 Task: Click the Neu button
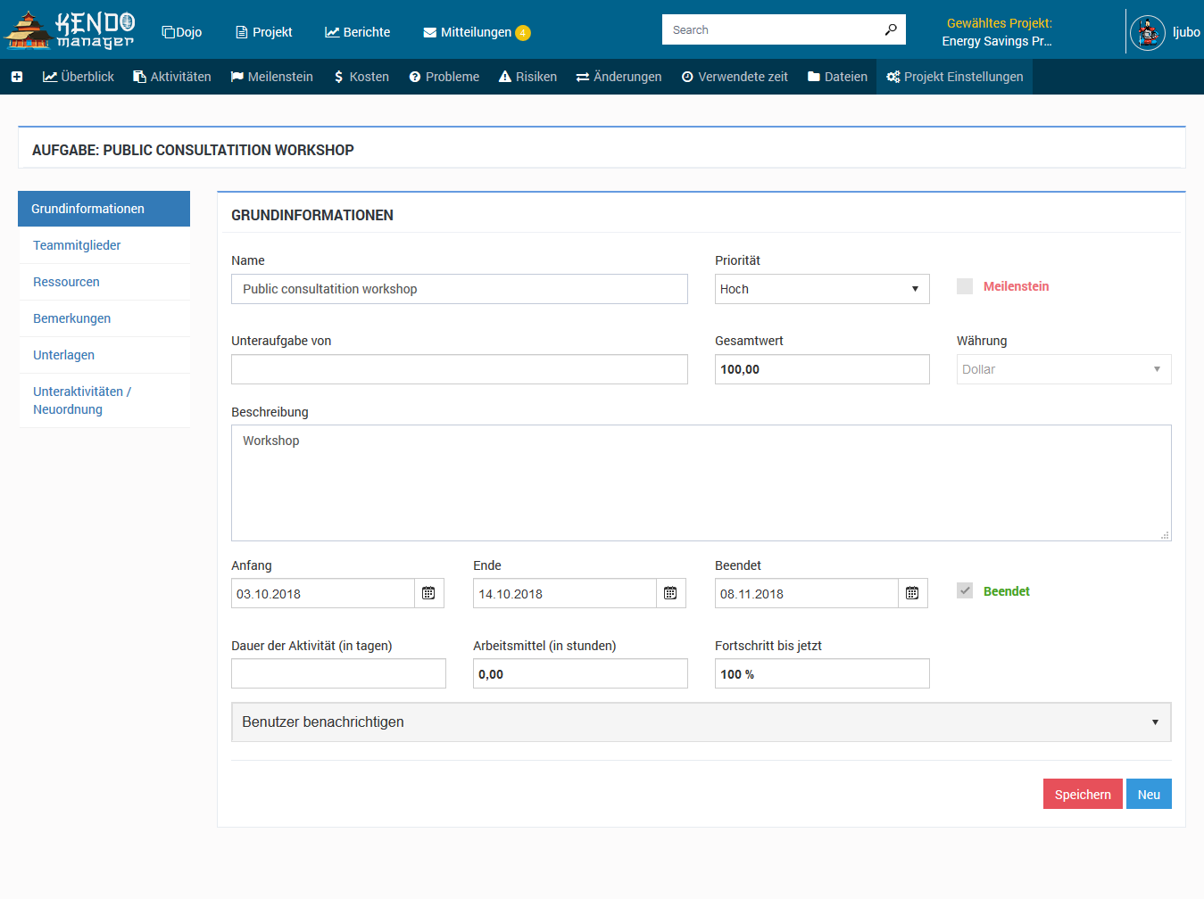coord(1149,794)
